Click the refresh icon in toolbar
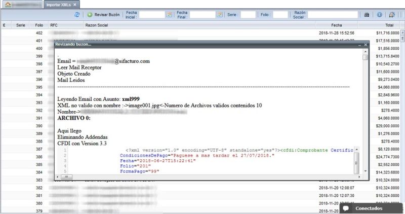Viewport: 405px width, 214px height. tap(77, 15)
